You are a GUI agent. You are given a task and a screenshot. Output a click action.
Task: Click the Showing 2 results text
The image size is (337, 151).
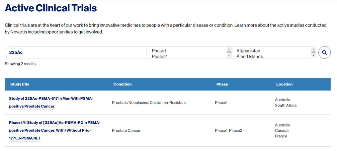coord(20,64)
